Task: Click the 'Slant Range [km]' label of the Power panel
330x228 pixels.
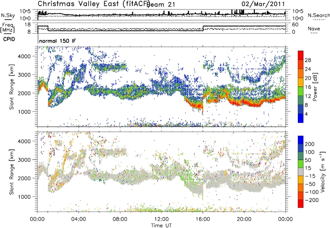Action: [x=12, y=87]
